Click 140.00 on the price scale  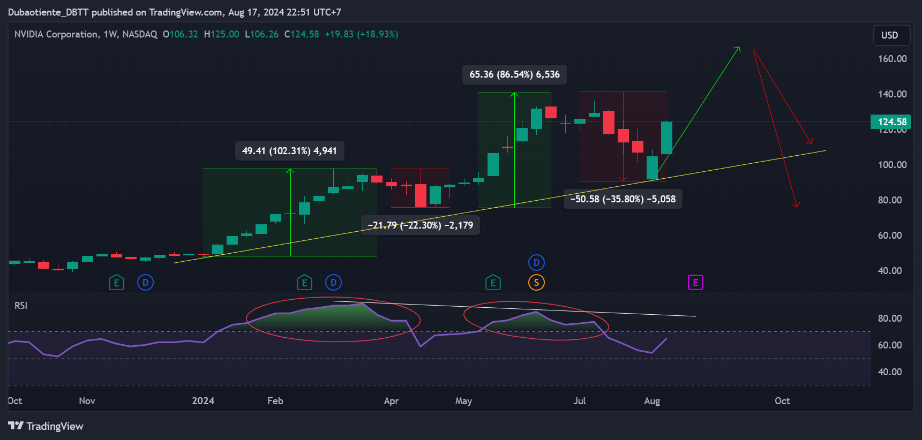tap(893, 94)
